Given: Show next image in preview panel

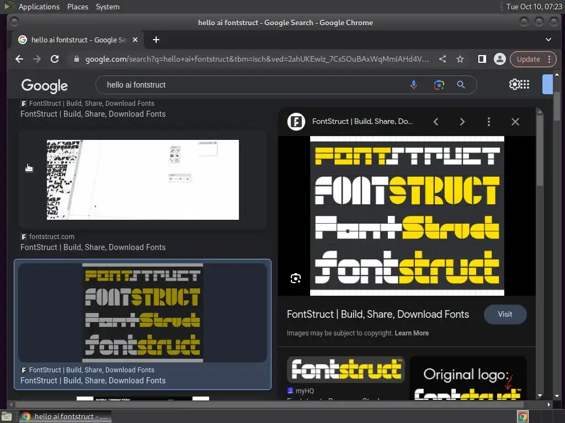Looking at the screenshot, I should (462, 122).
